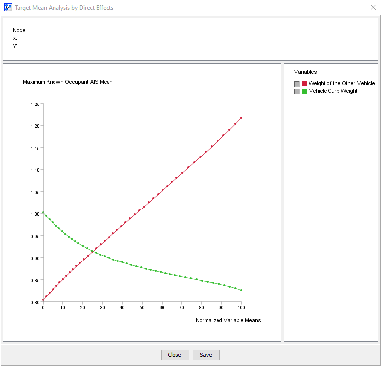Select the Vehicle Curb Weight label

point(333,91)
